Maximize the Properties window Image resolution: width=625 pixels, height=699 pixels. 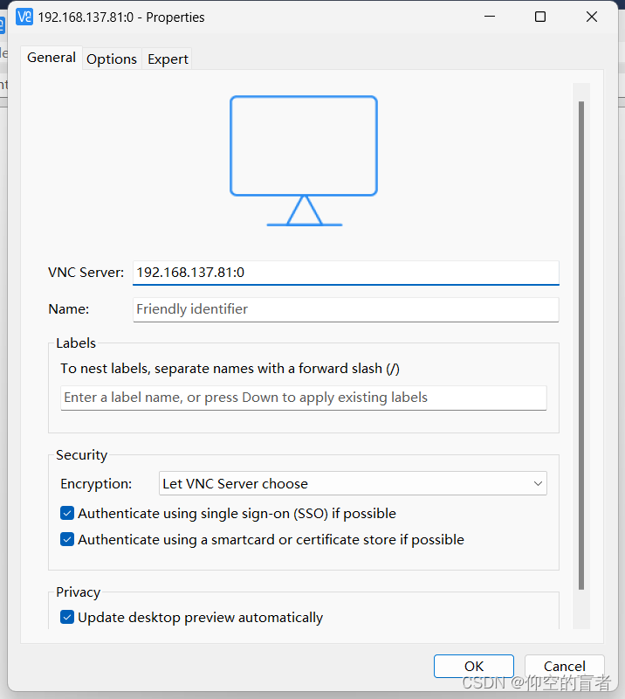click(540, 17)
